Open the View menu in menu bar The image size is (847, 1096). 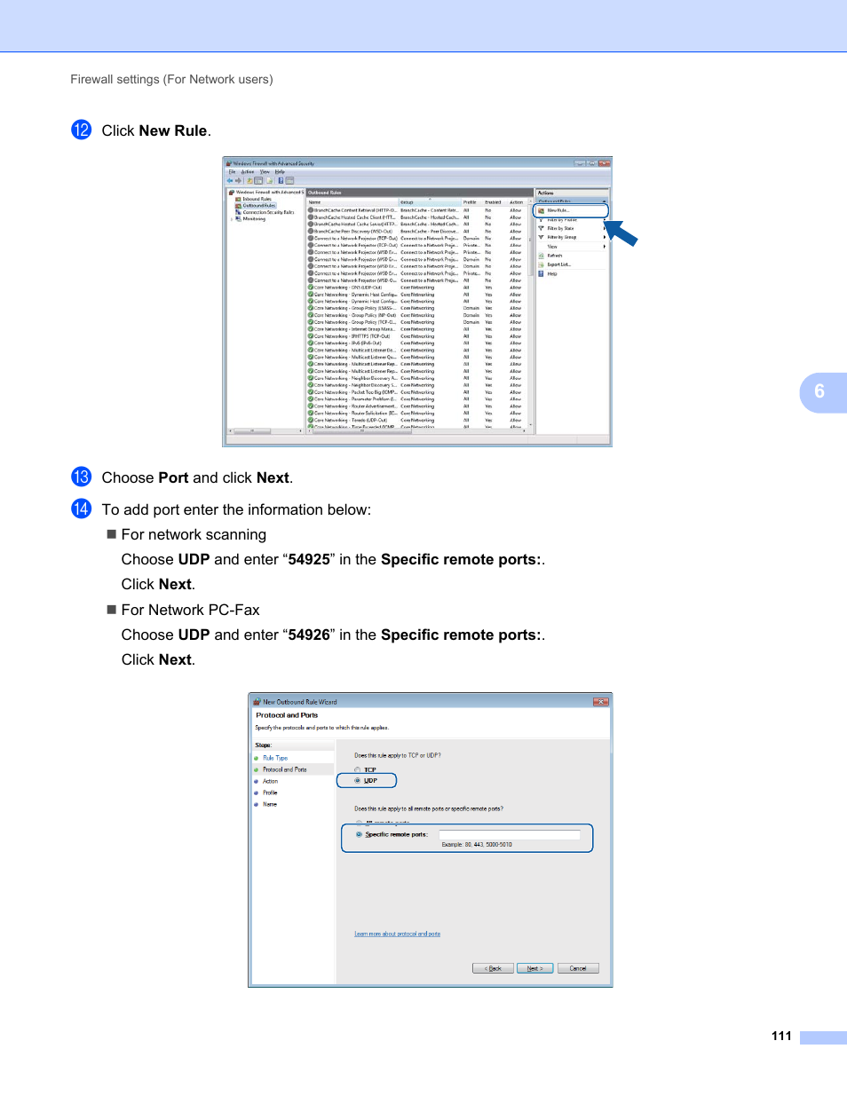(x=265, y=172)
